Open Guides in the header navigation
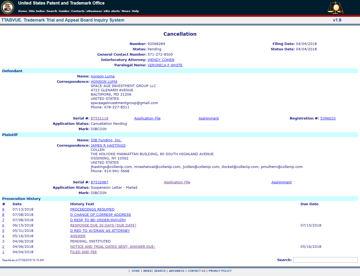 point(64,11)
